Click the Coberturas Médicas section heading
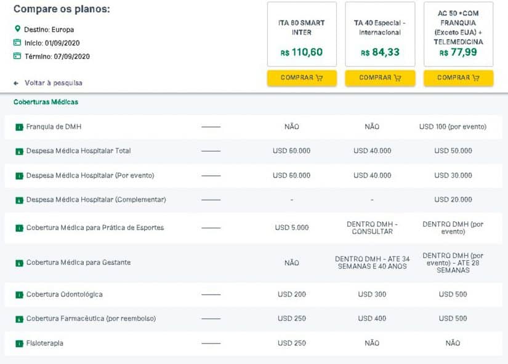 tap(46, 102)
